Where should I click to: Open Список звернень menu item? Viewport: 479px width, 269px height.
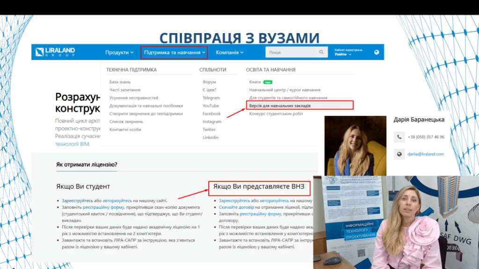[126, 122]
